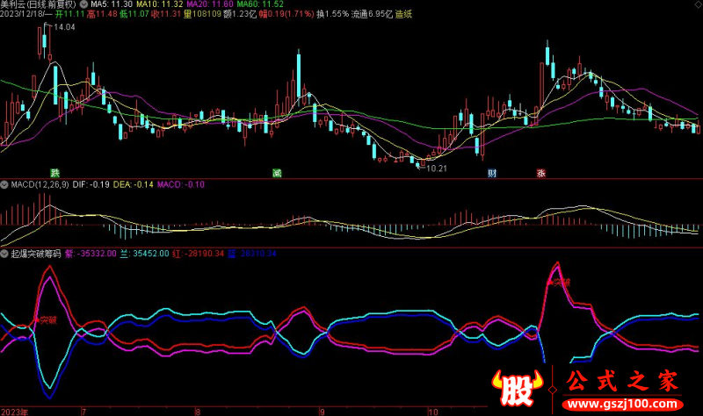Image resolution: width=703 pixels, height=416 pixels.
Task: Click the turnover rate 换1.55%
Action: tap(332, 14)
